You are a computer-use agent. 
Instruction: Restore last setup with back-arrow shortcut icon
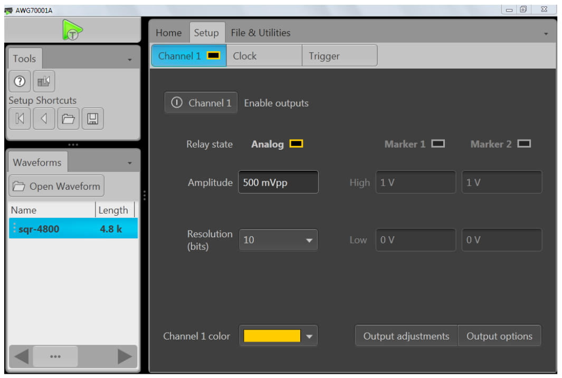click(44, 118)
